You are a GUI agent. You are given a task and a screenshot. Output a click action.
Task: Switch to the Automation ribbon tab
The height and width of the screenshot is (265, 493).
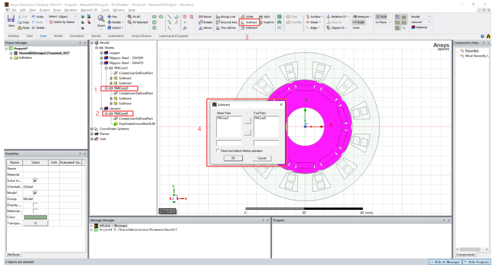pyautogui.click(x=116, y=36)
